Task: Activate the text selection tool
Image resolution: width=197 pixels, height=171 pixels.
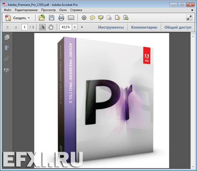Action: tap(42, 27)
